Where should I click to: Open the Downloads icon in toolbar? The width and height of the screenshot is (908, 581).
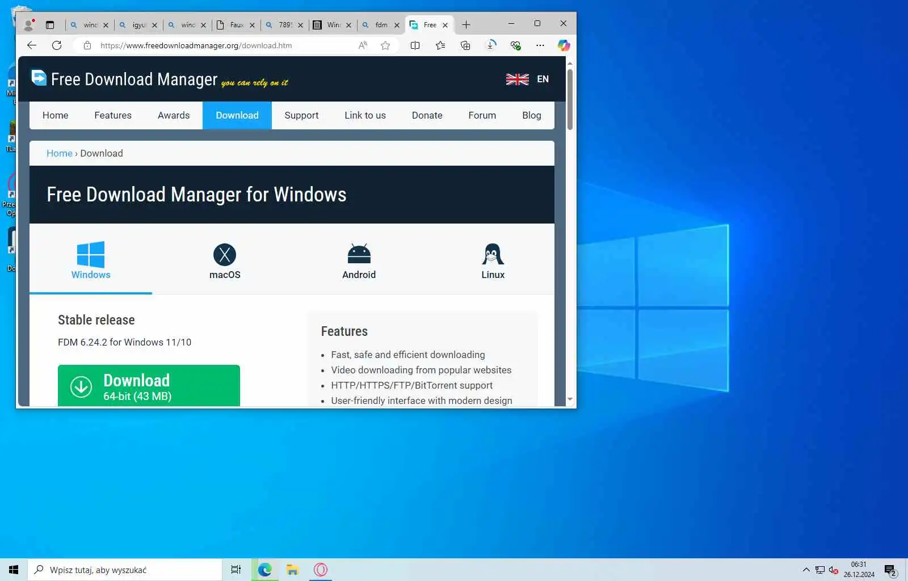pyautogui.click(x=491, y=45)
